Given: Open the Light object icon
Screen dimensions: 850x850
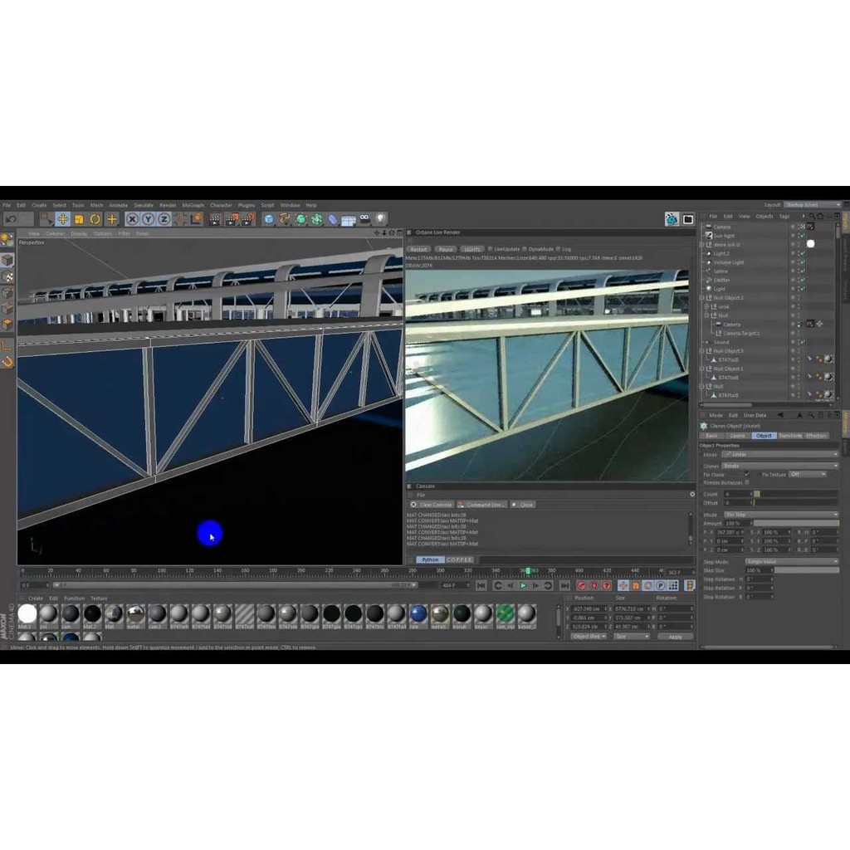Looking at the screenshot, I should 381,219.
